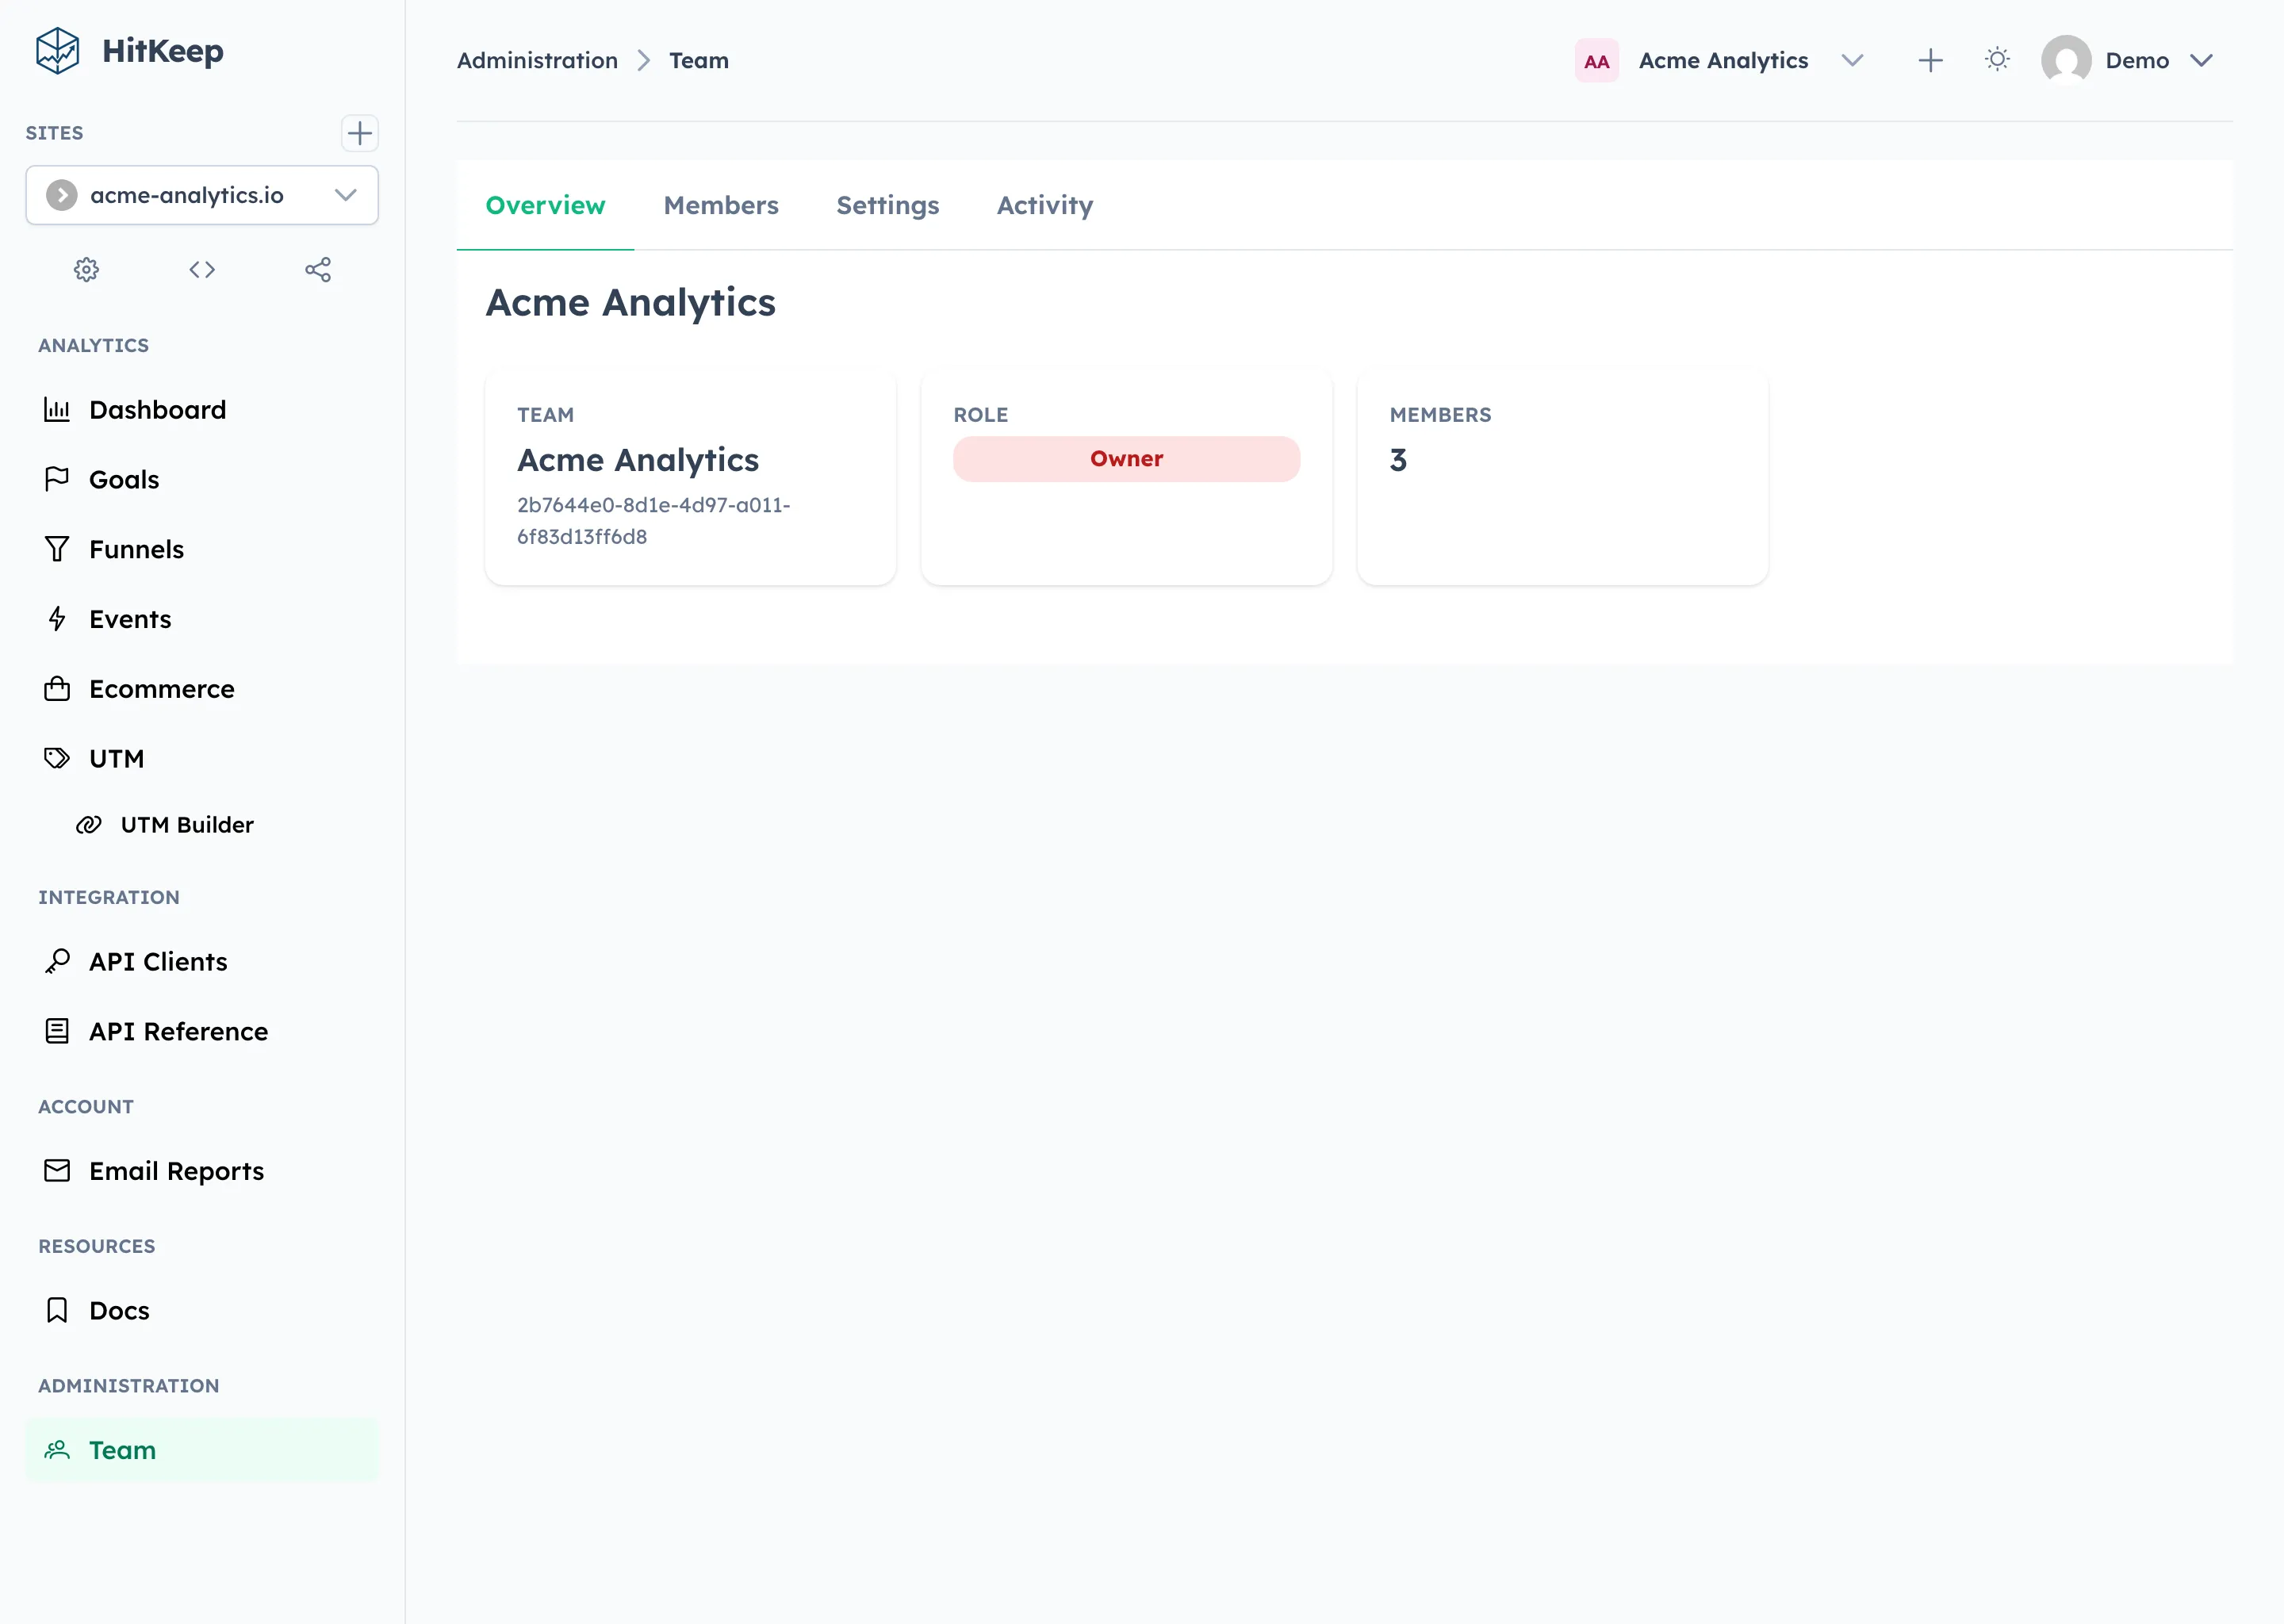Image resolution: width=2284 pixels, height=1624 pixels.
Task: Click the Owner role badge
Action: (x=1126, y=458)
